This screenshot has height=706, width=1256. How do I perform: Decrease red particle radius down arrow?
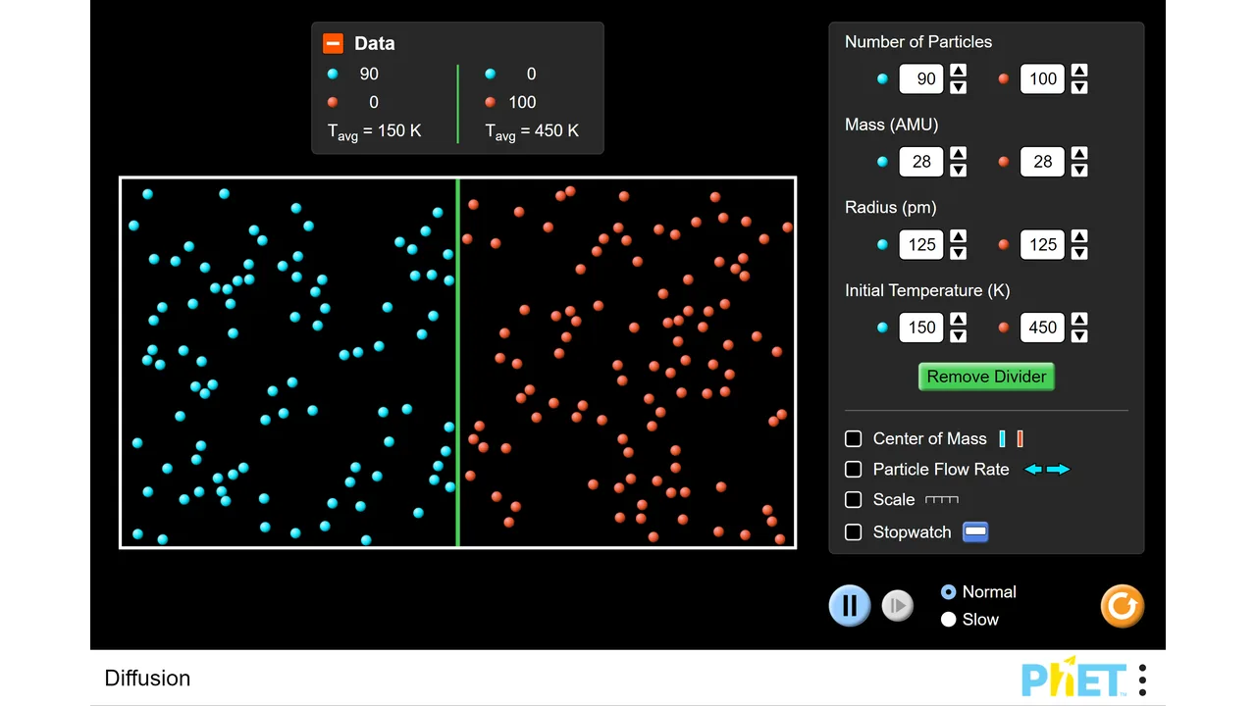coord(1079,253)
